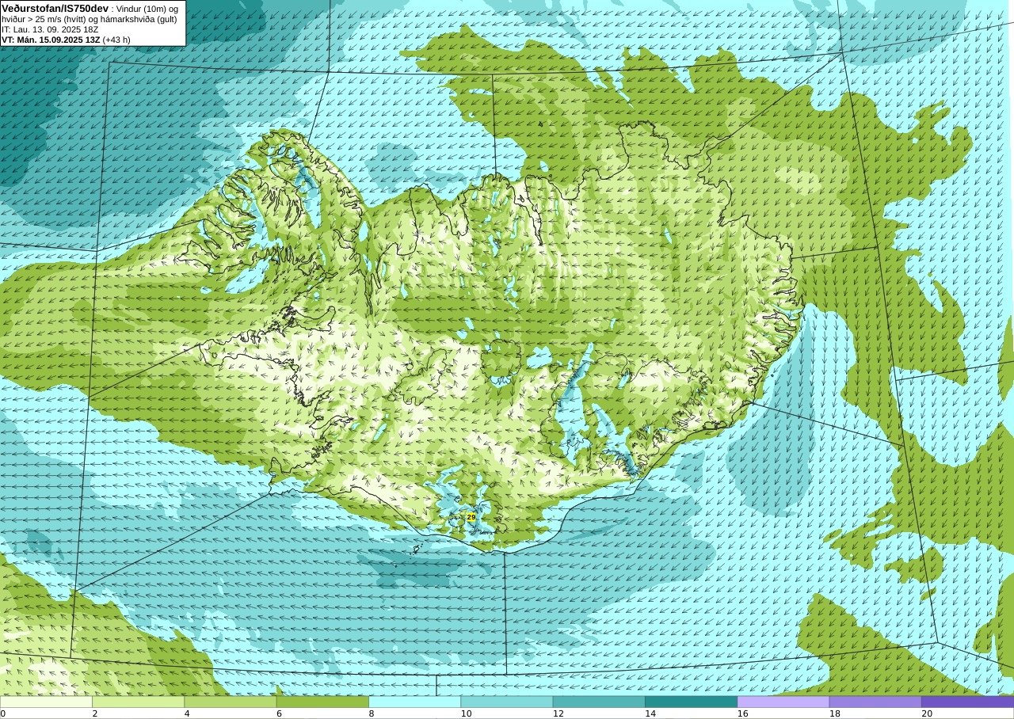Click the scale label 12
The height and width of the screenshot is (719, 1014).
click(558, 713)
